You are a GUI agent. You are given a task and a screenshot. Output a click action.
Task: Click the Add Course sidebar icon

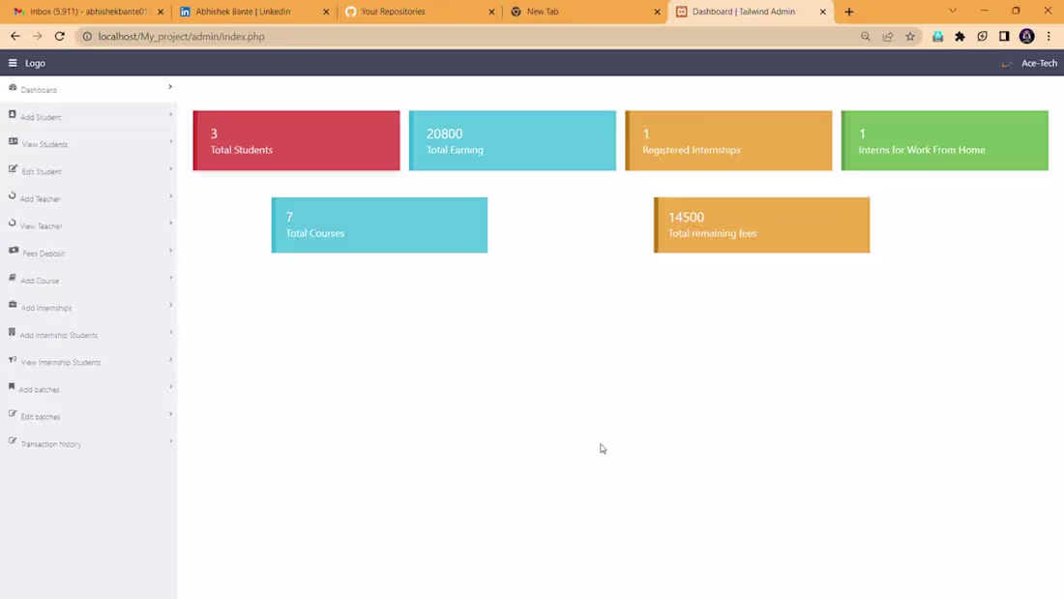13,278
